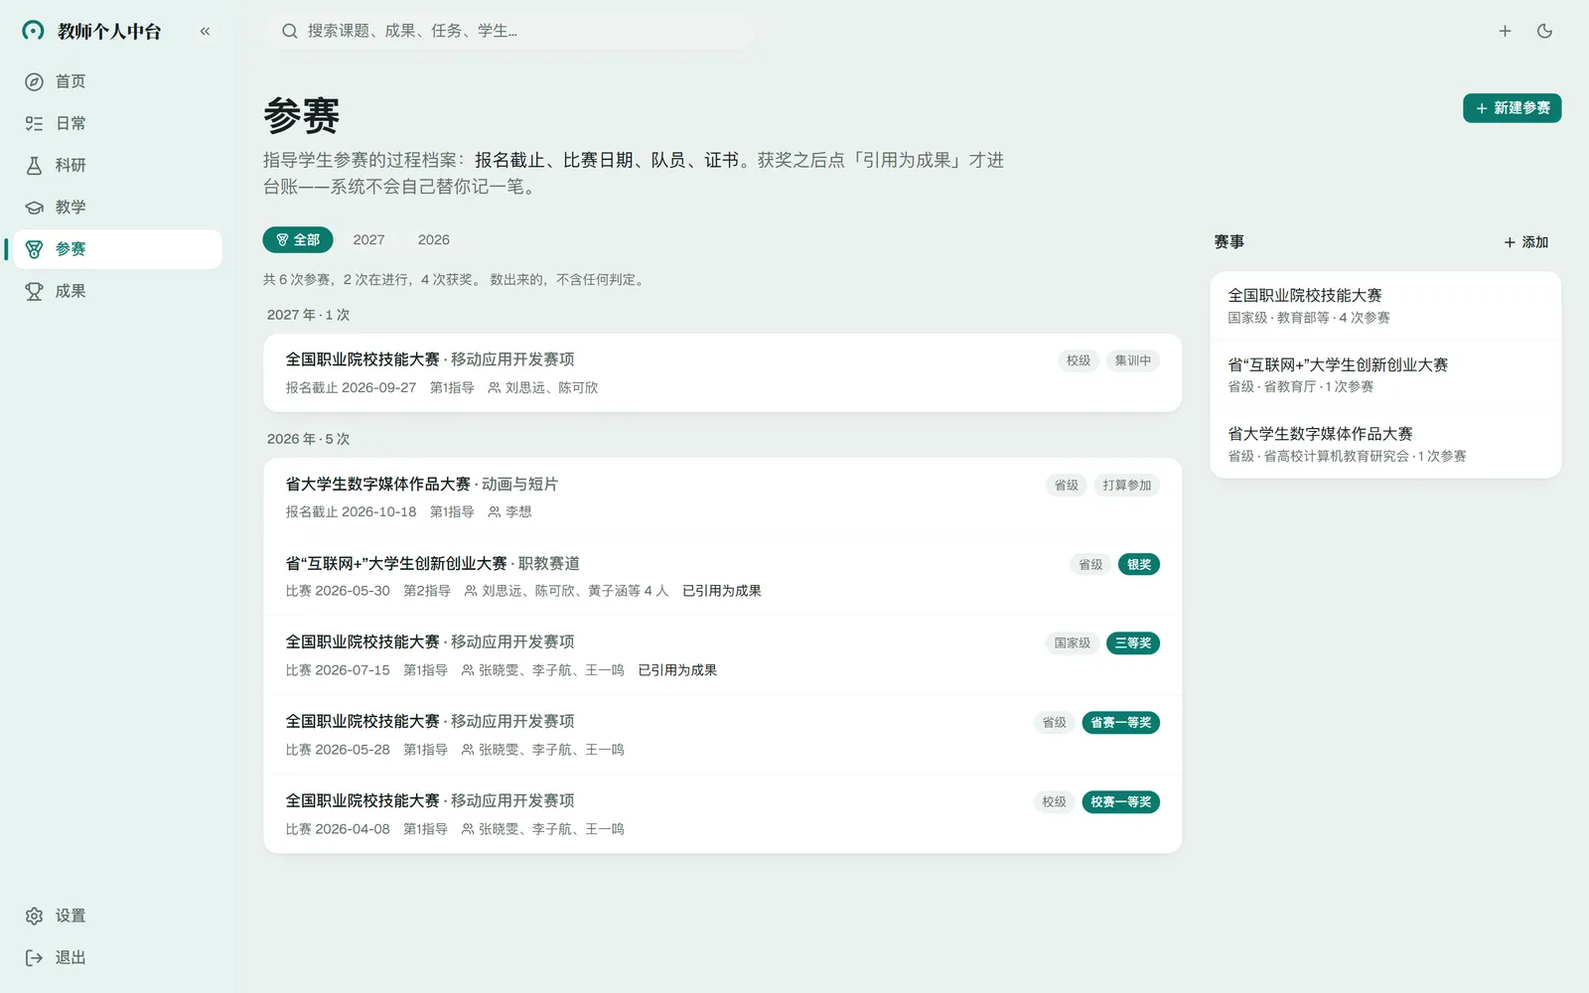Open the entry dated 比赛 2026-05-28

point(722,735)
